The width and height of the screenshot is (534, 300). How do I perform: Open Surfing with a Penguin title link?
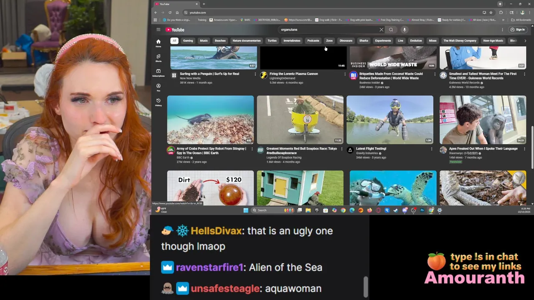pos(209,74)
